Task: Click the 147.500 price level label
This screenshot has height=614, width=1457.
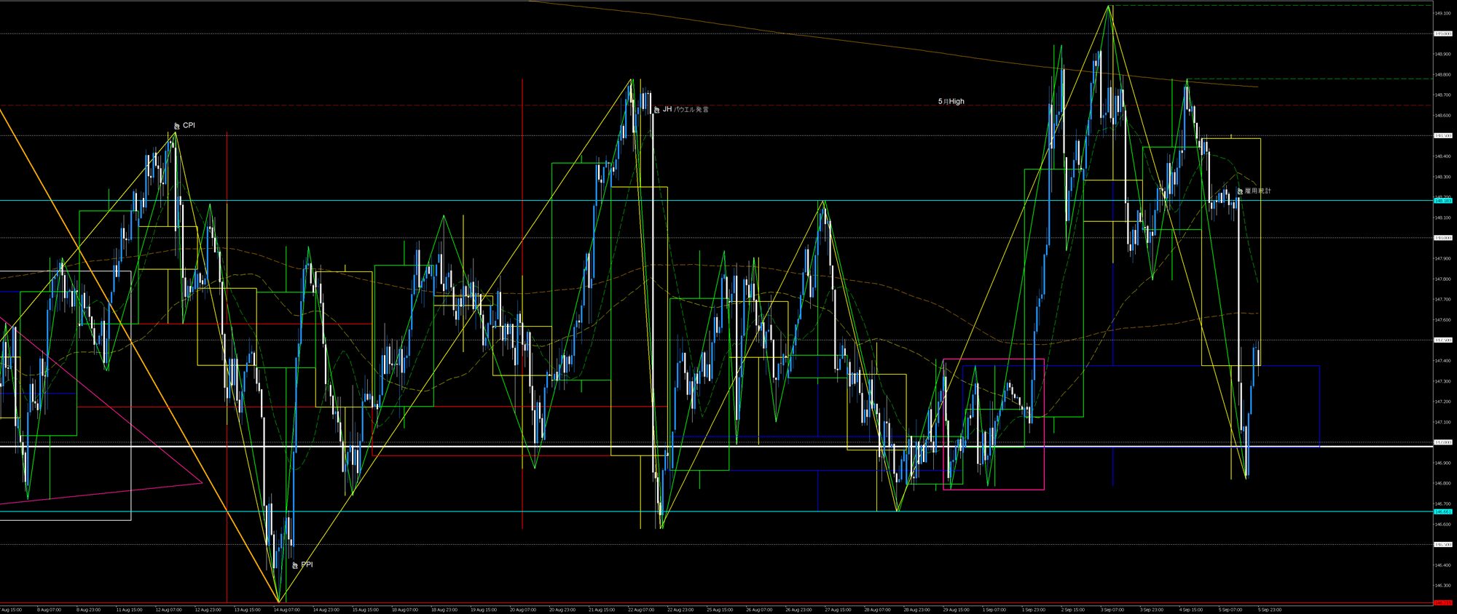Action: tap(1441, 340)
